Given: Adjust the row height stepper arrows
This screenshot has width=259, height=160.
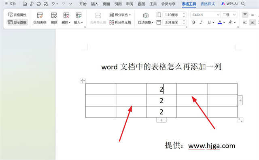Looking at the screenshot, I should pos(184,15).
